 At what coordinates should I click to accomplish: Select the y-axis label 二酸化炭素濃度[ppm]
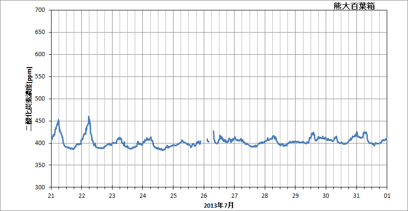pyautogui.click(x=29, y=99)
